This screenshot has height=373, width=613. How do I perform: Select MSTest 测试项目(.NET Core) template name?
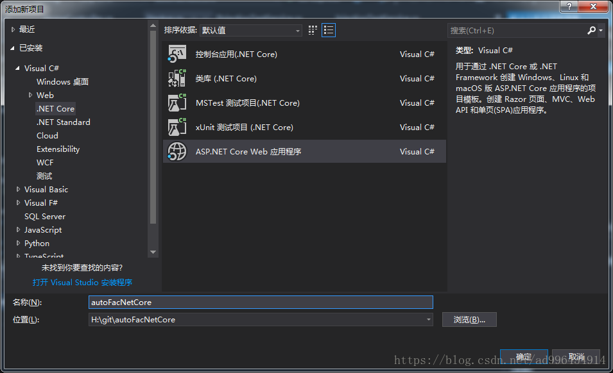pyautogui.click(x=248, y=103)
